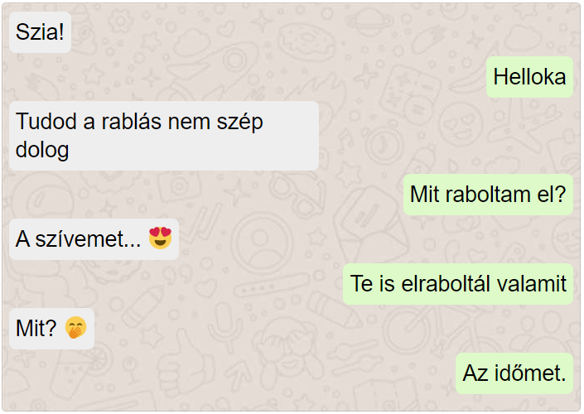Click the "Tudod a rablás nem szép dolog" message
Image resolution: width=584 pixels, height=414 pixels.
[164, 136]
